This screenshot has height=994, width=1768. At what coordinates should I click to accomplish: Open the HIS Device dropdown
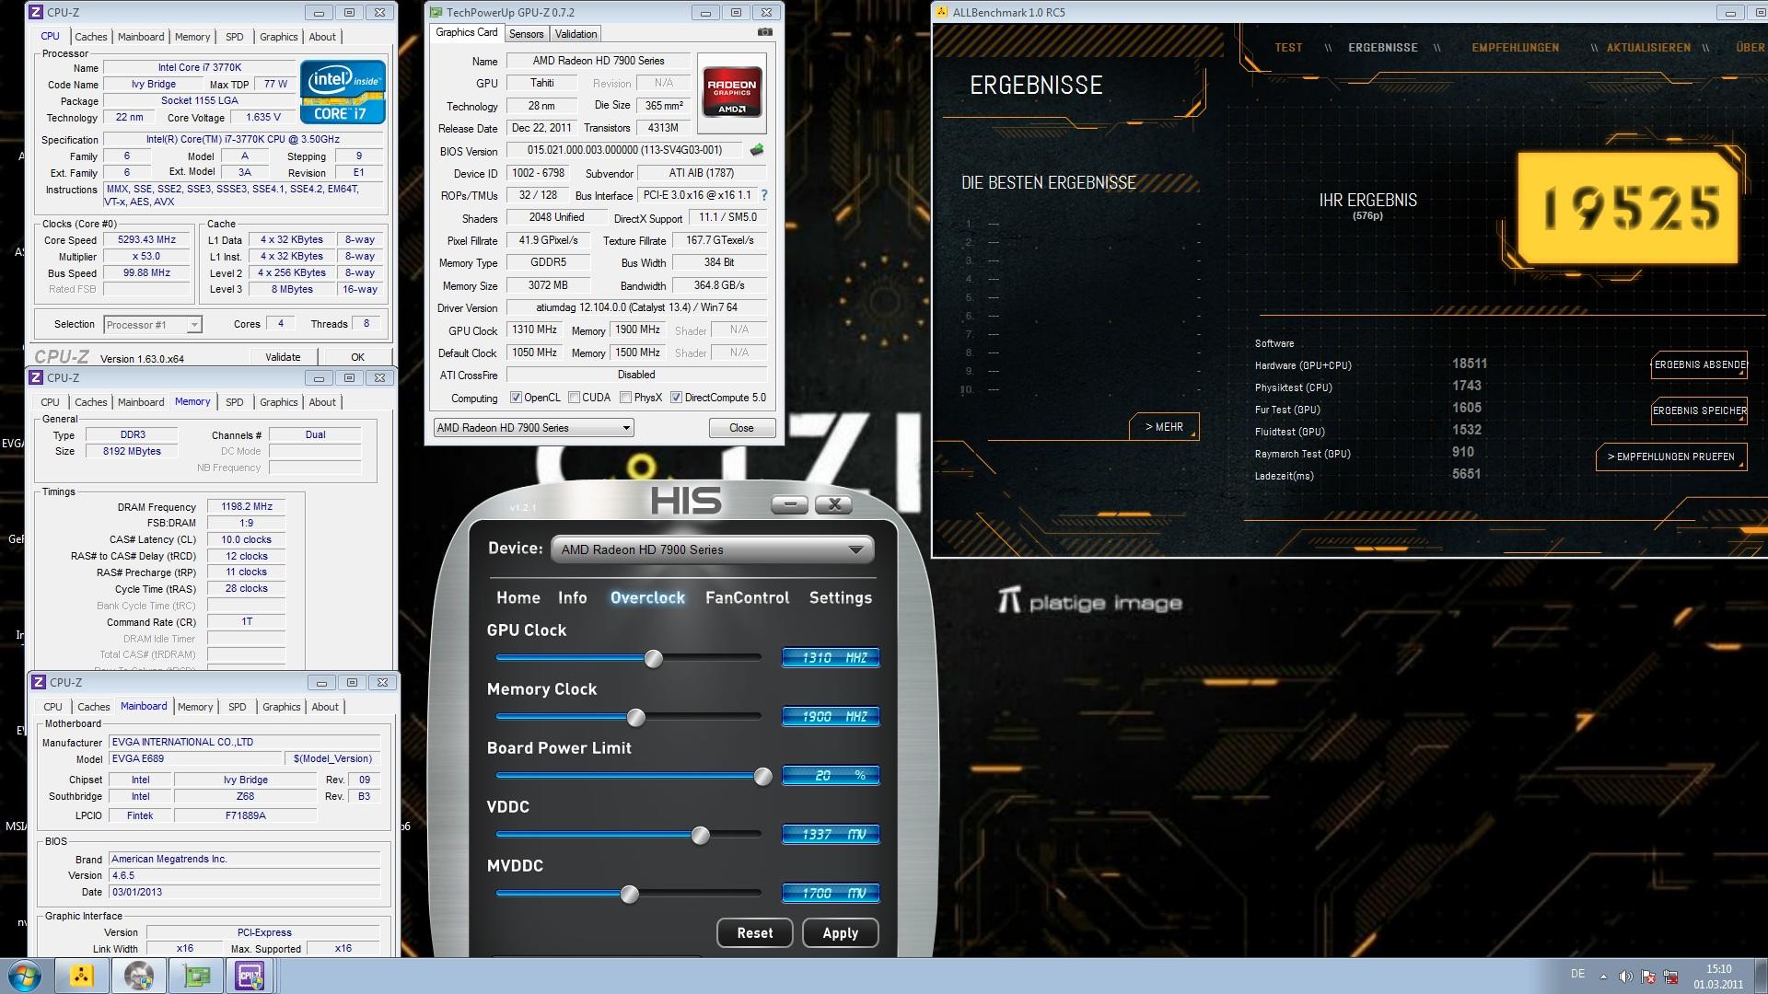pyautogui.click(x=712, y=549)
